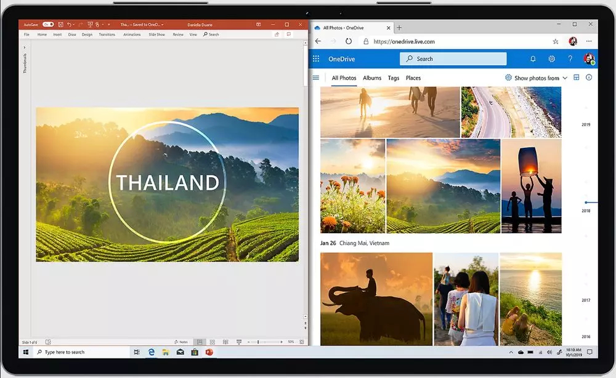616x378 pixels.
Task: Add page to favorites with star icon
Action: (x=555, y=41)
